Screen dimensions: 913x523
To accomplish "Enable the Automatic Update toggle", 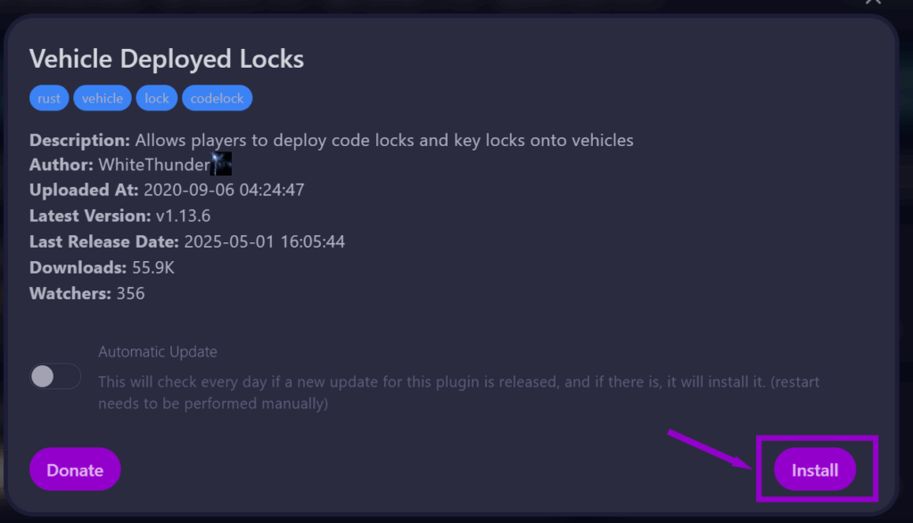I will [55, 377].
